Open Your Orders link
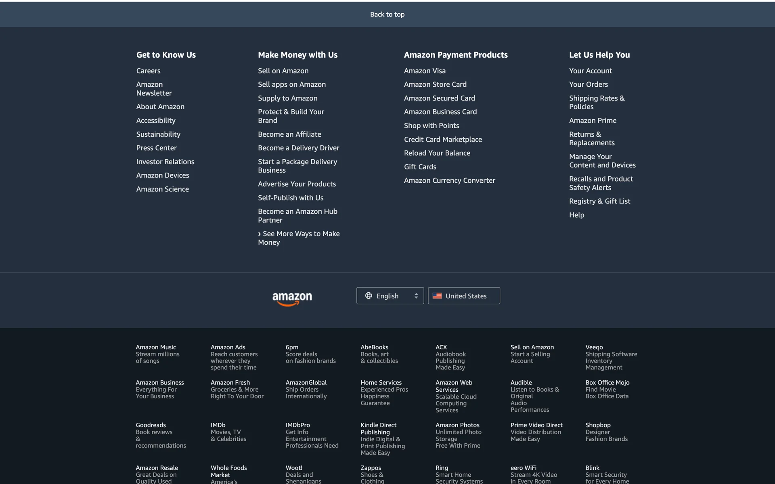 pyautogui.click(x=588, y=84)
